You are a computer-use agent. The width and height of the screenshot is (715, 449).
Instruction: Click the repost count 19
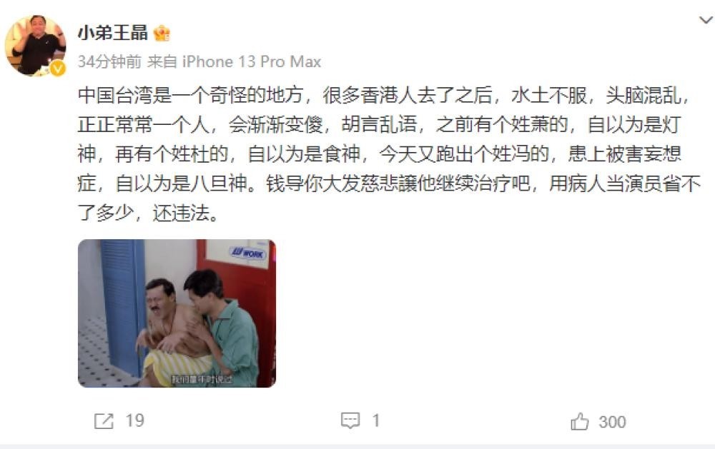(x=135, y=420)
